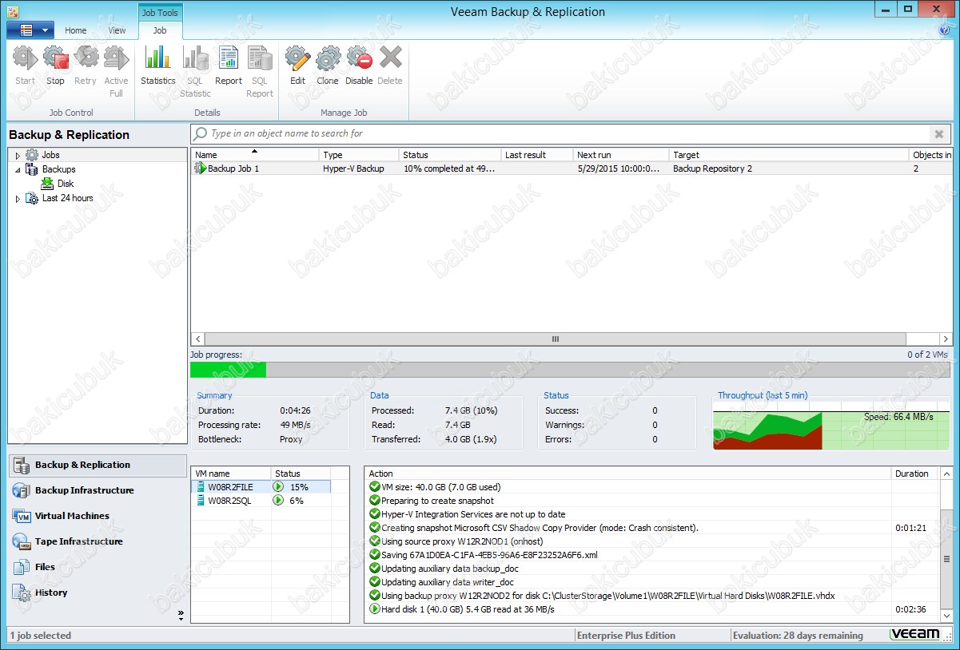Screen dimensions: 960x650
Task: Stop the running backup job
Action: [x=55, y=59]
